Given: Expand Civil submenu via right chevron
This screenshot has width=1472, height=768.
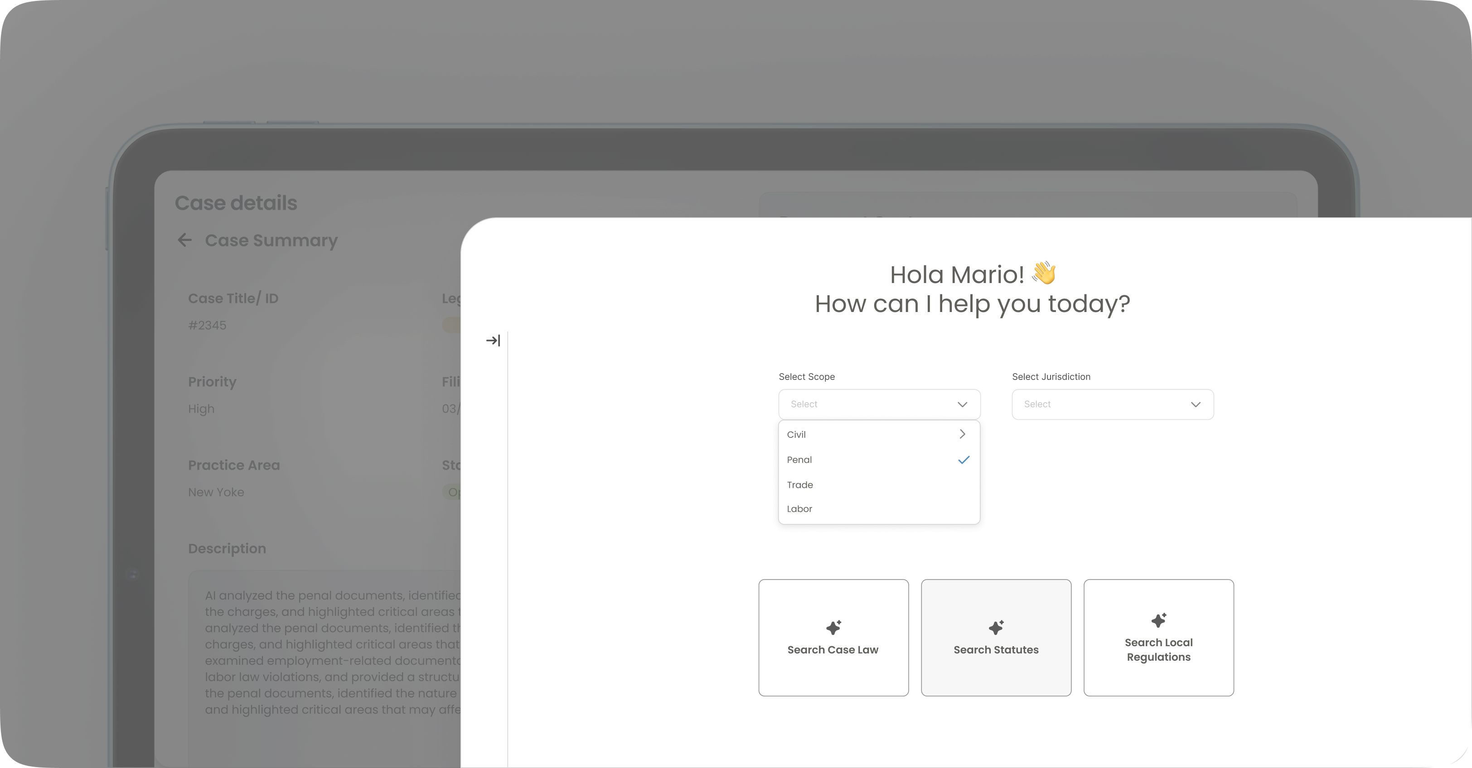Looking at the screenshot, I should (962, 435).
